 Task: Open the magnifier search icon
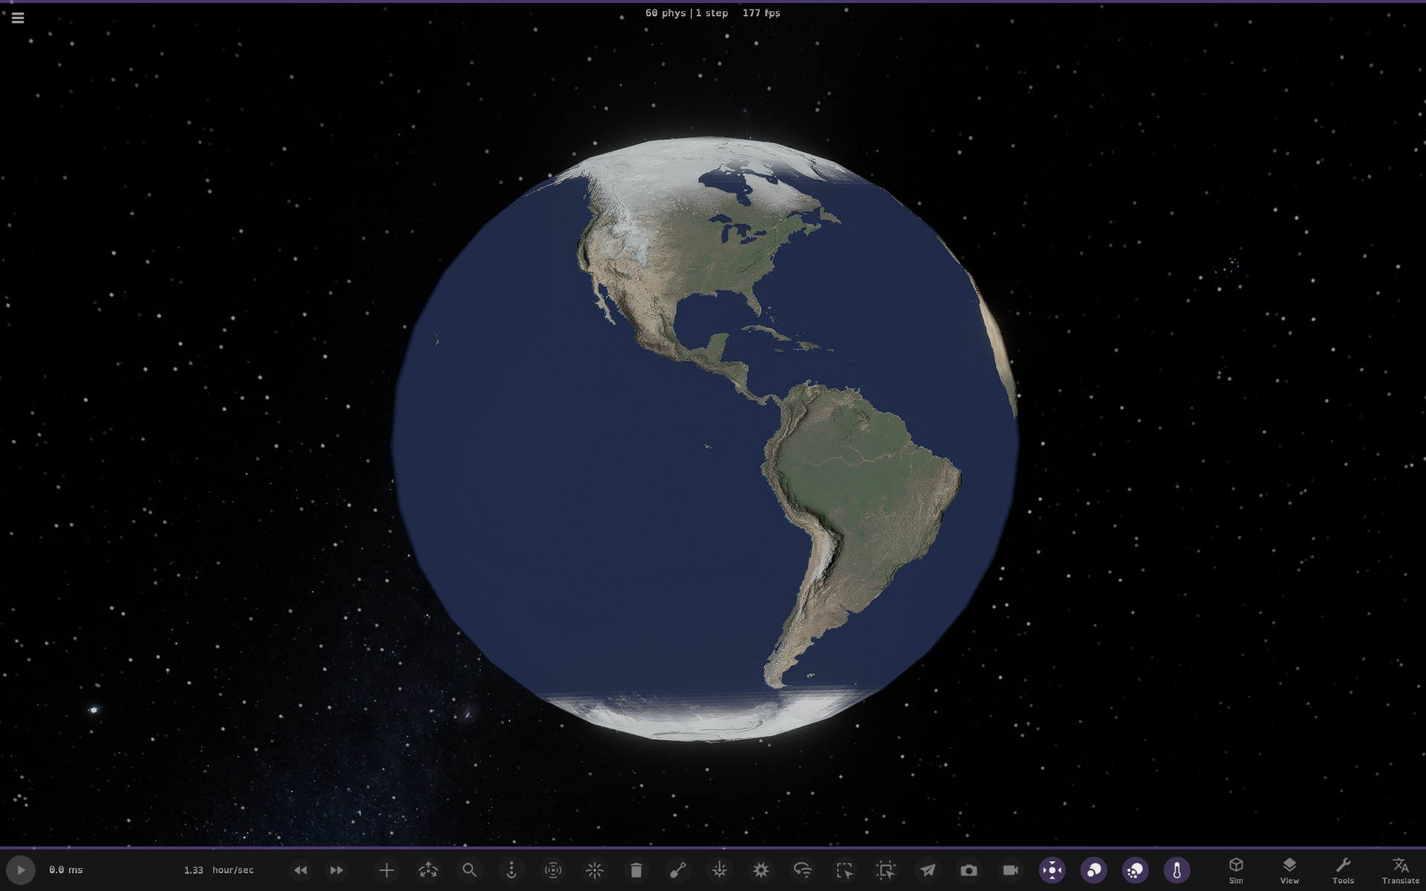tap(469, 870)
